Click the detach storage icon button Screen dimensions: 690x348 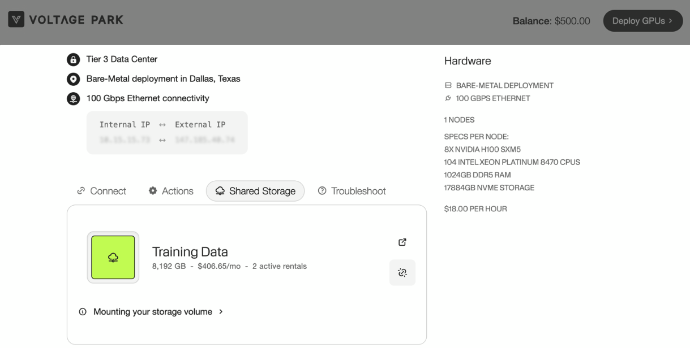pyautogui.click(x=402, y=273)
